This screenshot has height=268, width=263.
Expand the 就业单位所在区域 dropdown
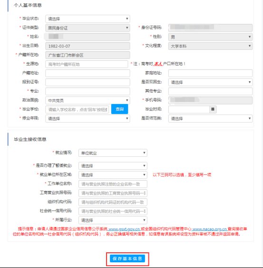pos(113,175)
